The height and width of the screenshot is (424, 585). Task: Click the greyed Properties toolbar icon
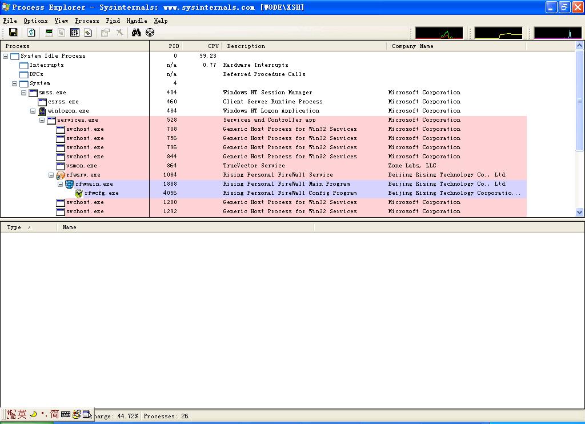106,33
